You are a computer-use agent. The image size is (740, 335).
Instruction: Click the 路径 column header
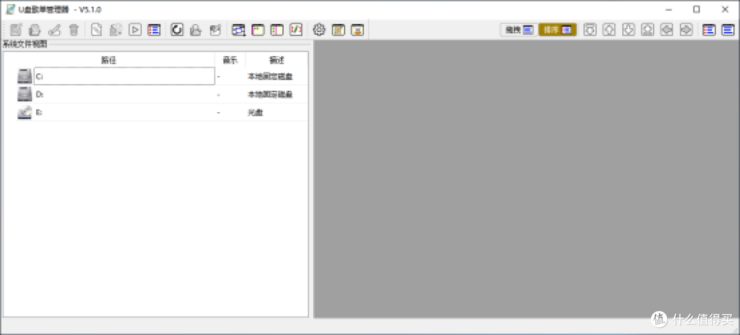click(x=109, y=60)
